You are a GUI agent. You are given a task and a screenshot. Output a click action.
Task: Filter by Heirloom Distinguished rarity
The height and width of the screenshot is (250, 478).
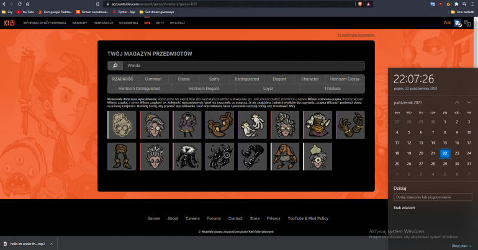pyautogui.click(x=139, y=89)
